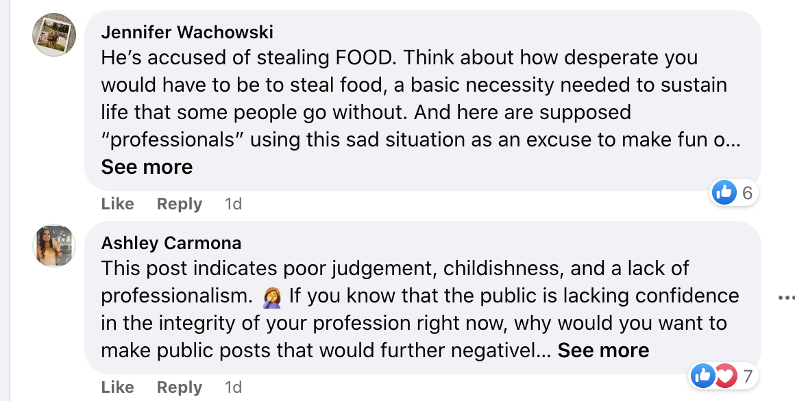Open Ashley Carmona's profile picture
This screenshot has width=795, height=401.
coord(53,245)
